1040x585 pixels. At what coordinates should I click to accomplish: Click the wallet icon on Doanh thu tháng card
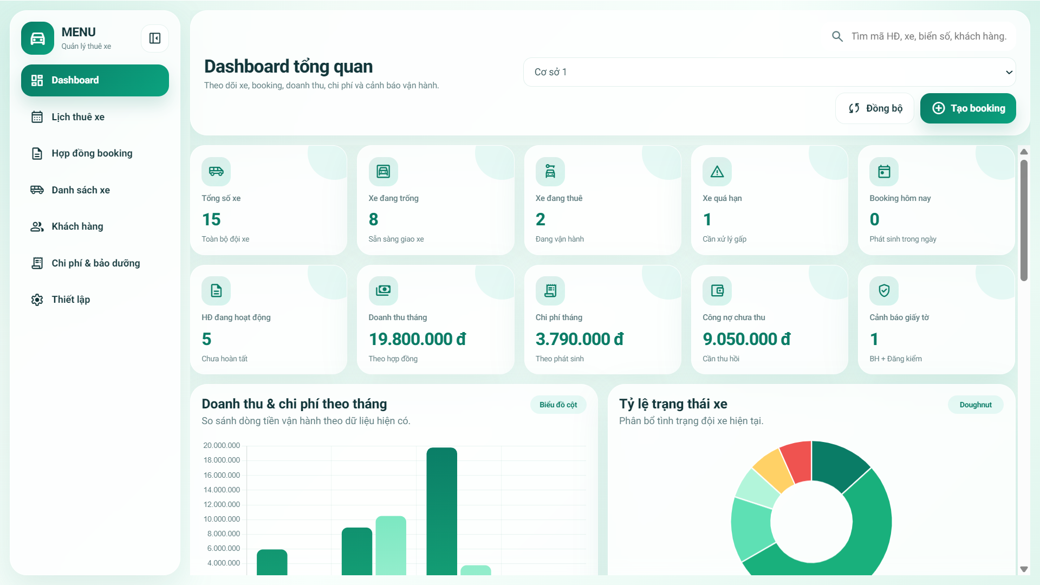[383, 290]
